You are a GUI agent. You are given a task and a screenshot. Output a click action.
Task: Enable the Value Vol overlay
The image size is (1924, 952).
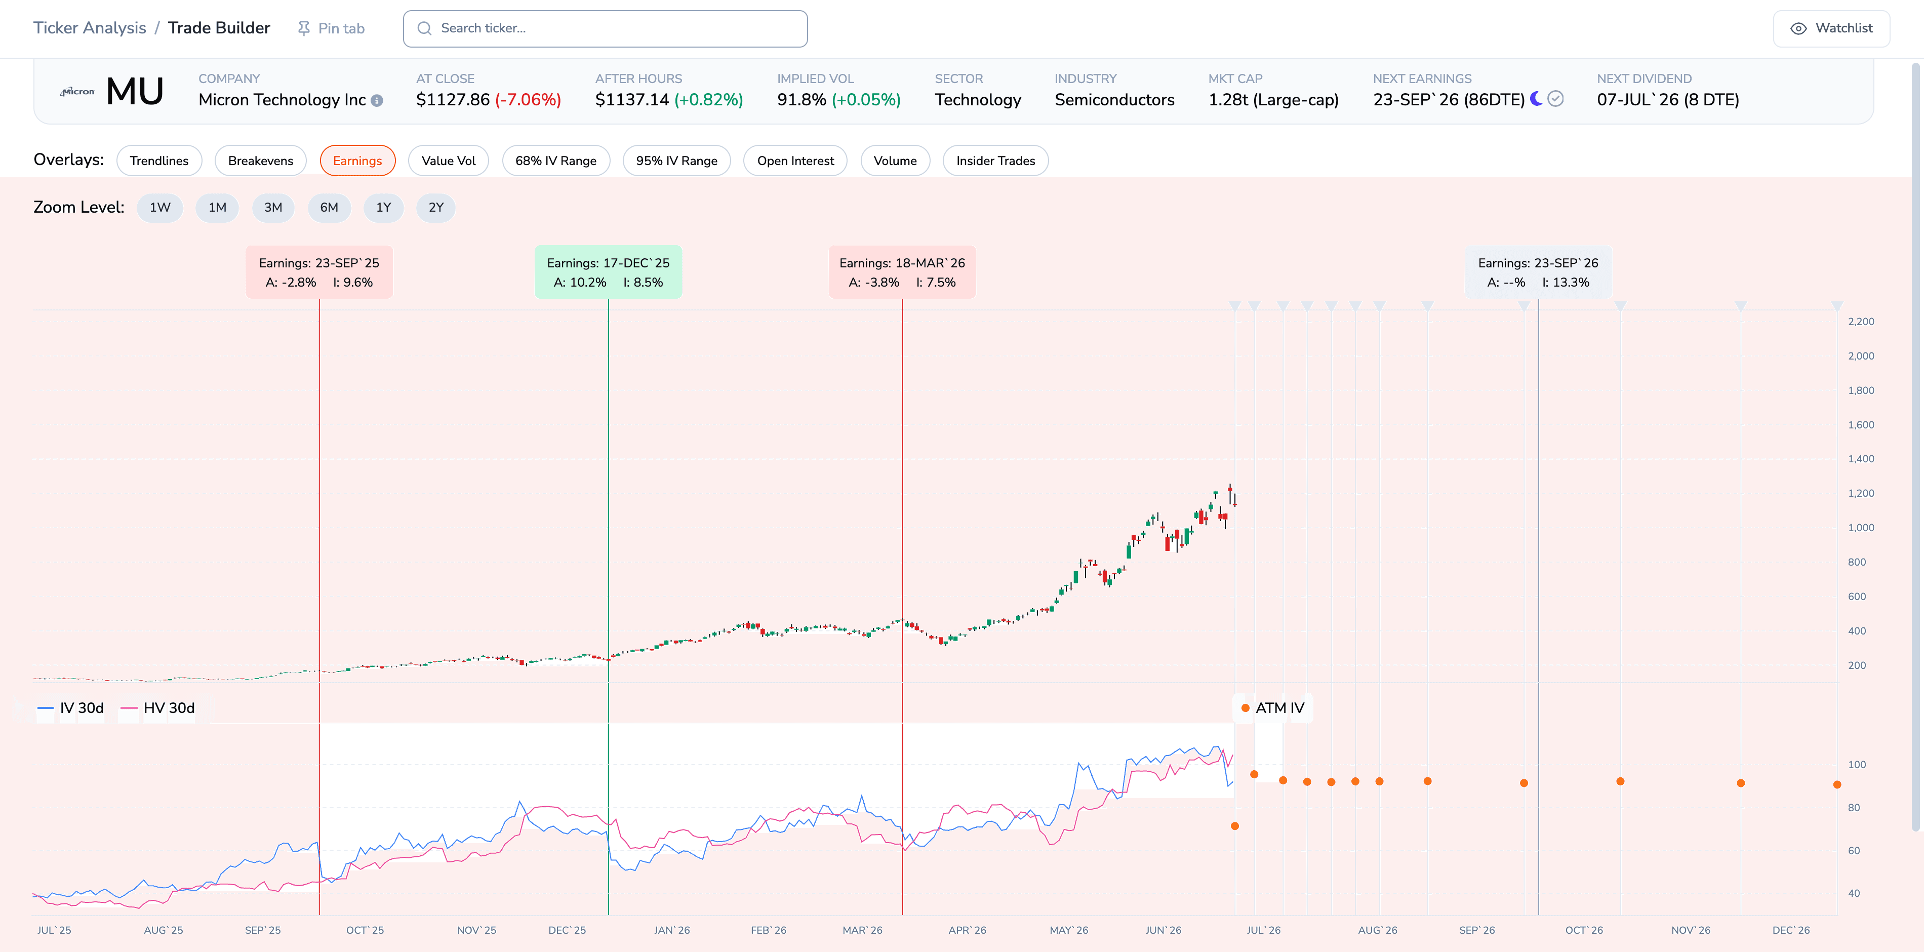(448, 161)
